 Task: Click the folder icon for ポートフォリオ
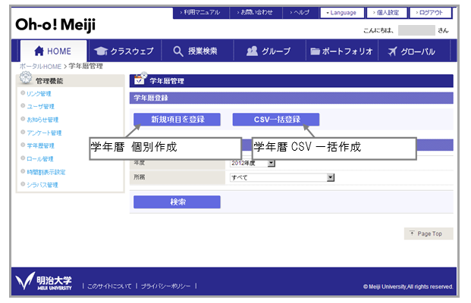tap(315, 52)
